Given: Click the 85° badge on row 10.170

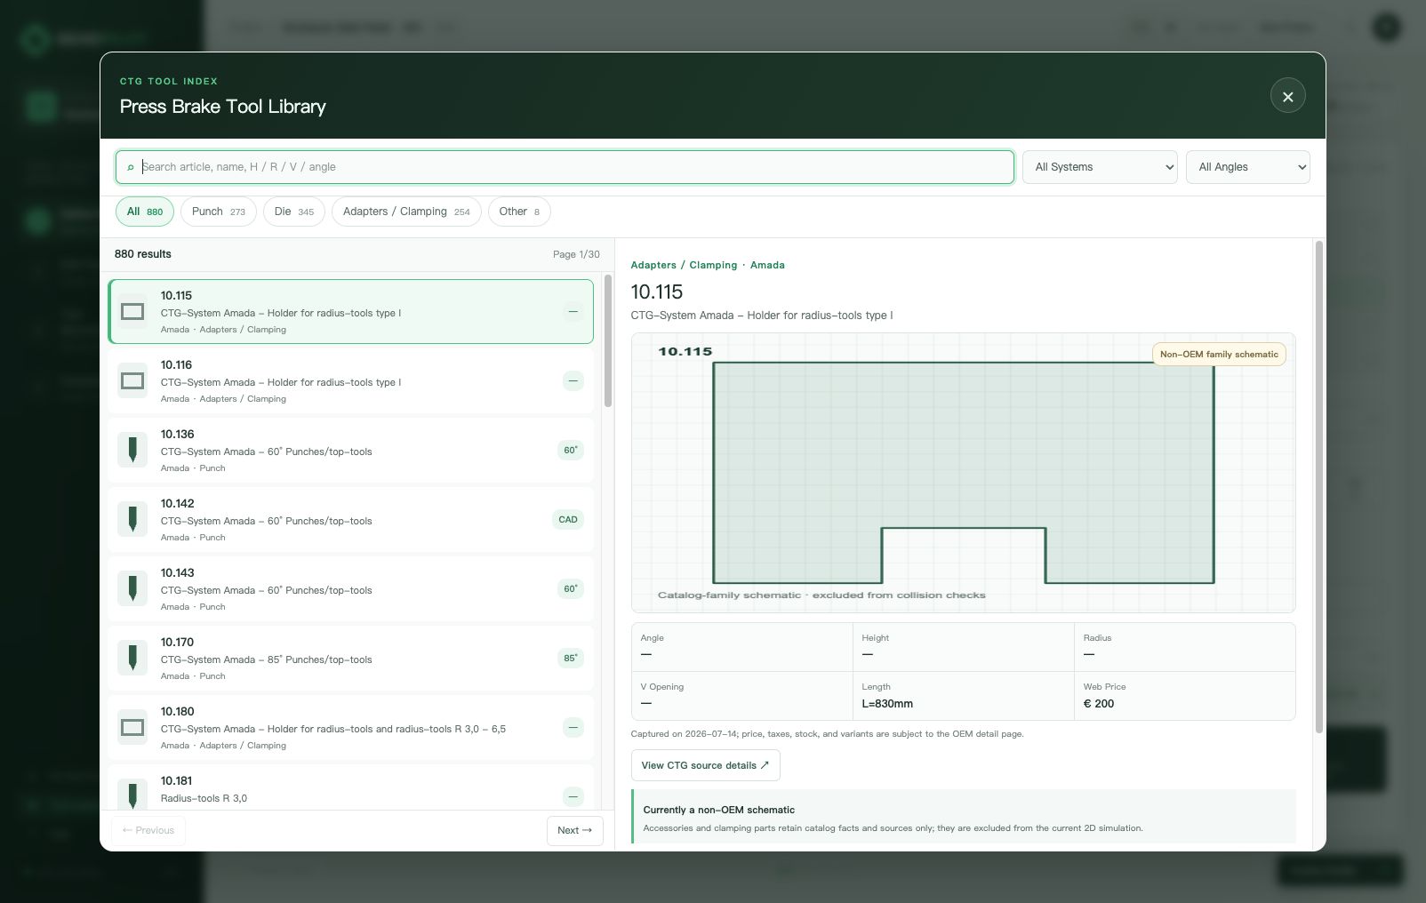Looking at the screenshot, I should click(571, 659).
